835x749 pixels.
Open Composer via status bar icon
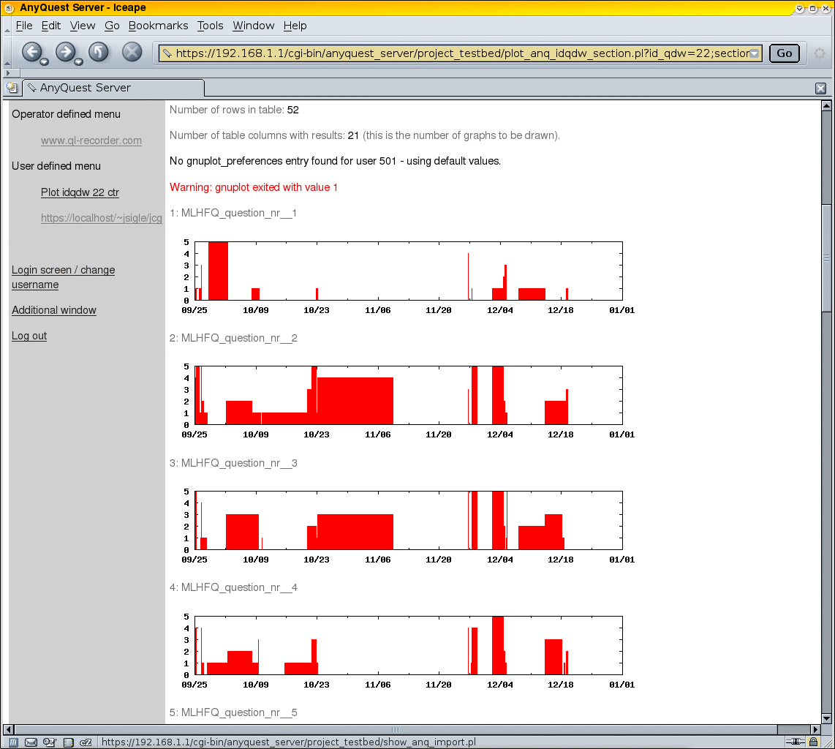50,742
